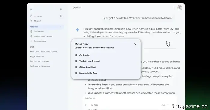The height and width of the screenshot is (110, 210).
Task: Create a New notebook
Action: tap(40, 41)
